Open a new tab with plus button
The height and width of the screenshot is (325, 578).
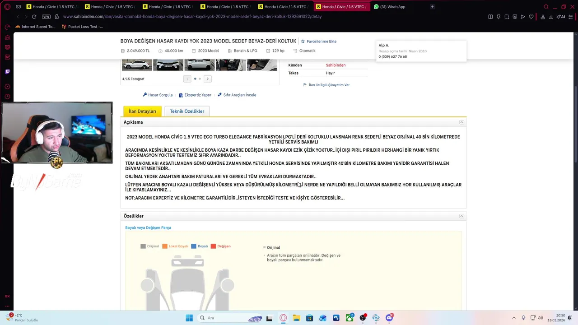click(x=432, y=7)
